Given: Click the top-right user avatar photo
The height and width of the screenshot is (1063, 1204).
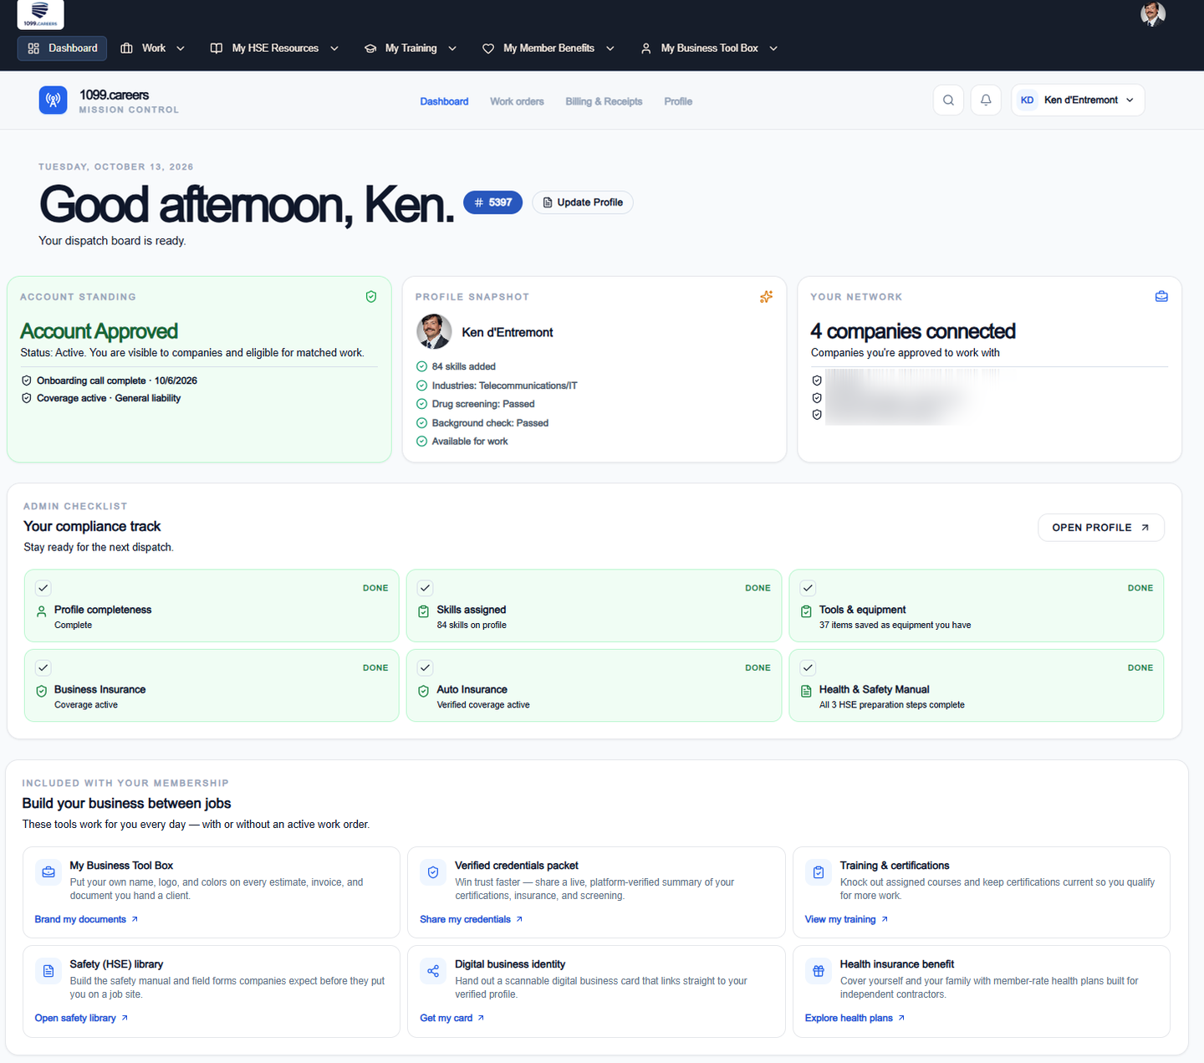Looking at the screenshot, I should (x=1153, y=14).
